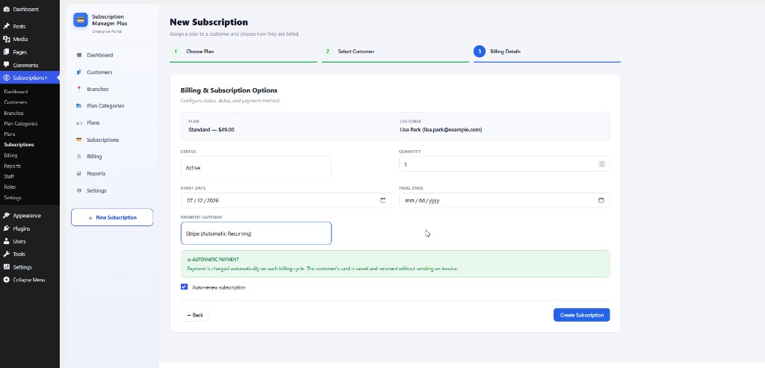The image size is (765, 368).
Task: Click the Trial Ends date field
Action: click(504, 200)
